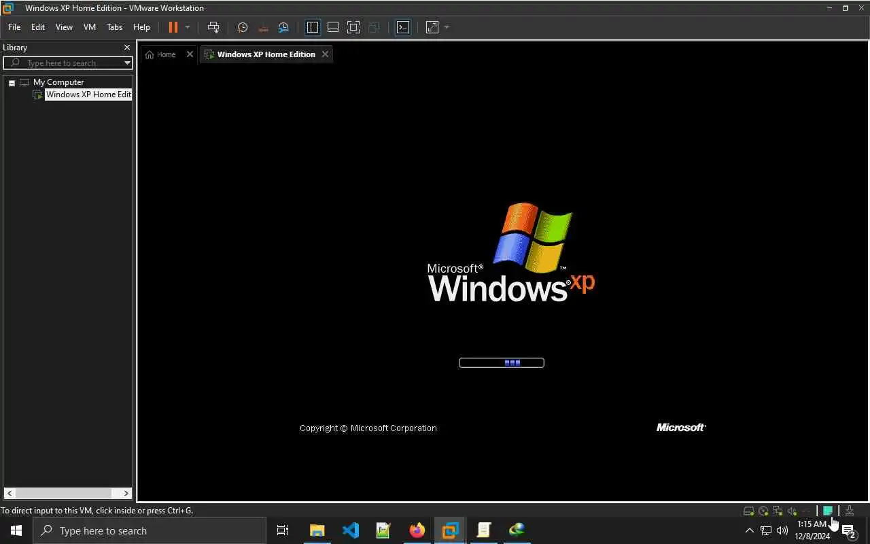
Task: Click the dimmed status bar icon after sound card
Action: pos(806,511)
